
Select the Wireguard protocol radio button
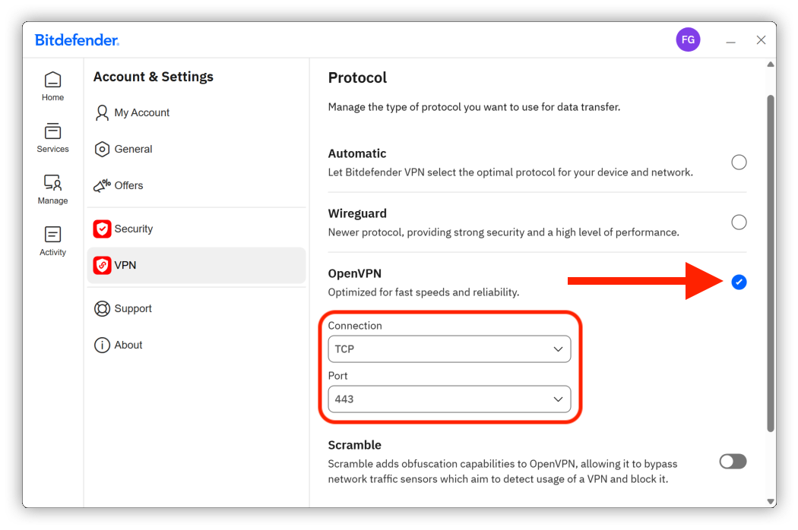pos(739,222)
